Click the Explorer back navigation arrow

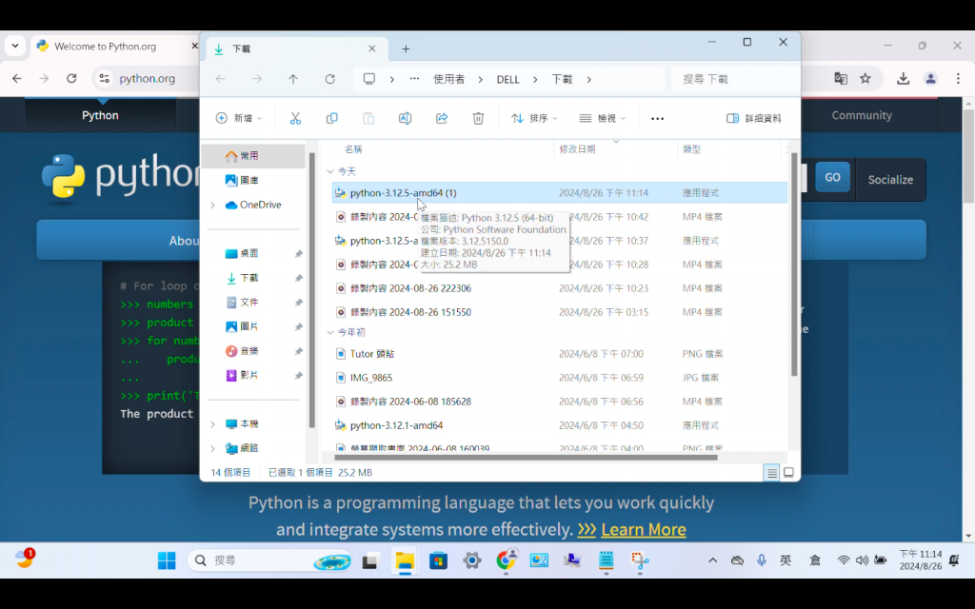pyautogui.click(x=220, y=79)
